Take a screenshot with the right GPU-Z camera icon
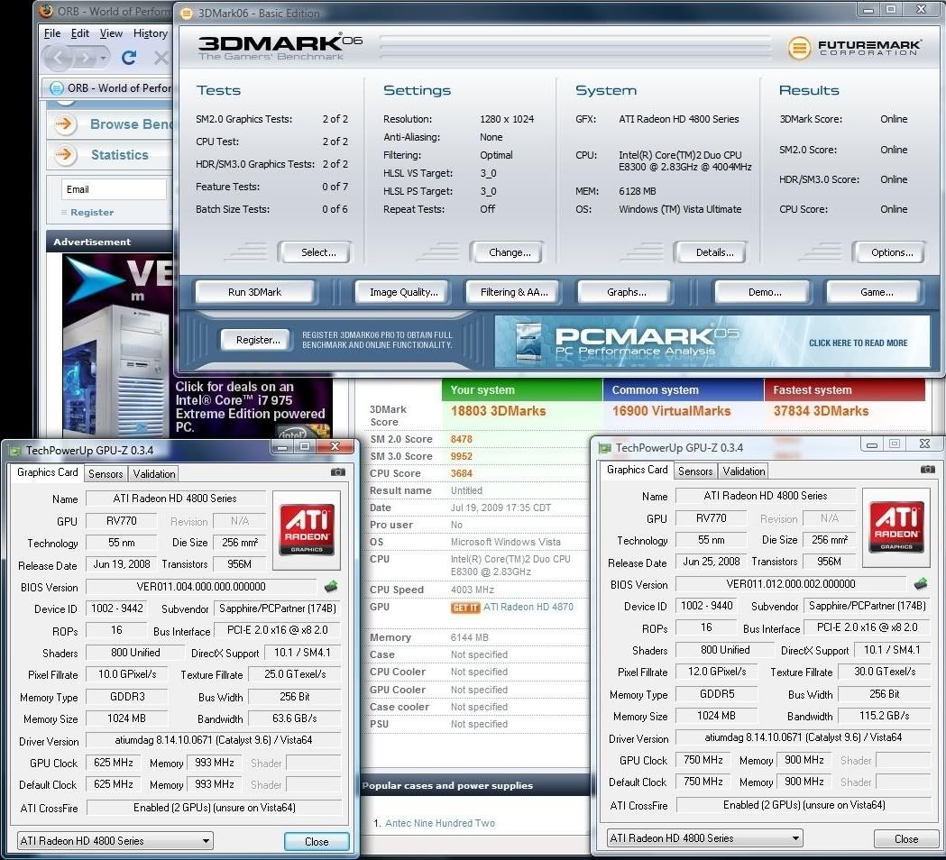 (927, 469)
